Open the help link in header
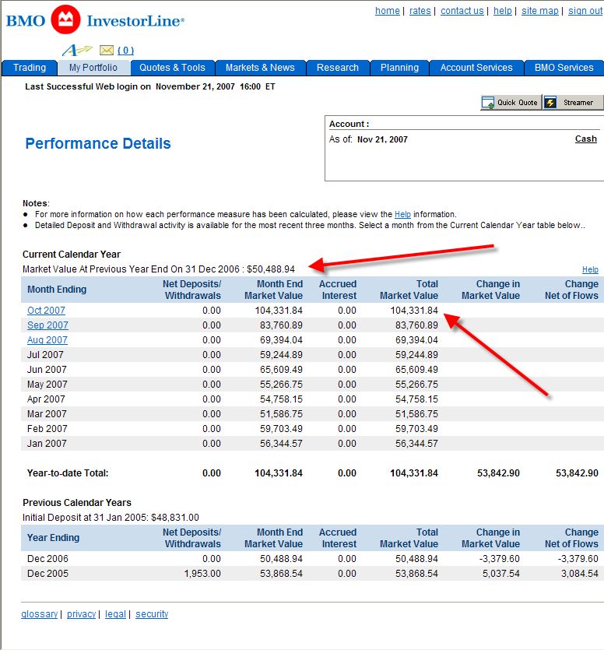The height and width of the screenshot is (650, 604). pyautogui.click(x=503, y=11)
